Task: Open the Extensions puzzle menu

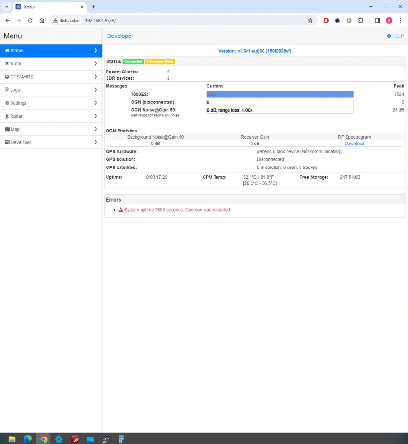Action: click(x=360, y=20)
